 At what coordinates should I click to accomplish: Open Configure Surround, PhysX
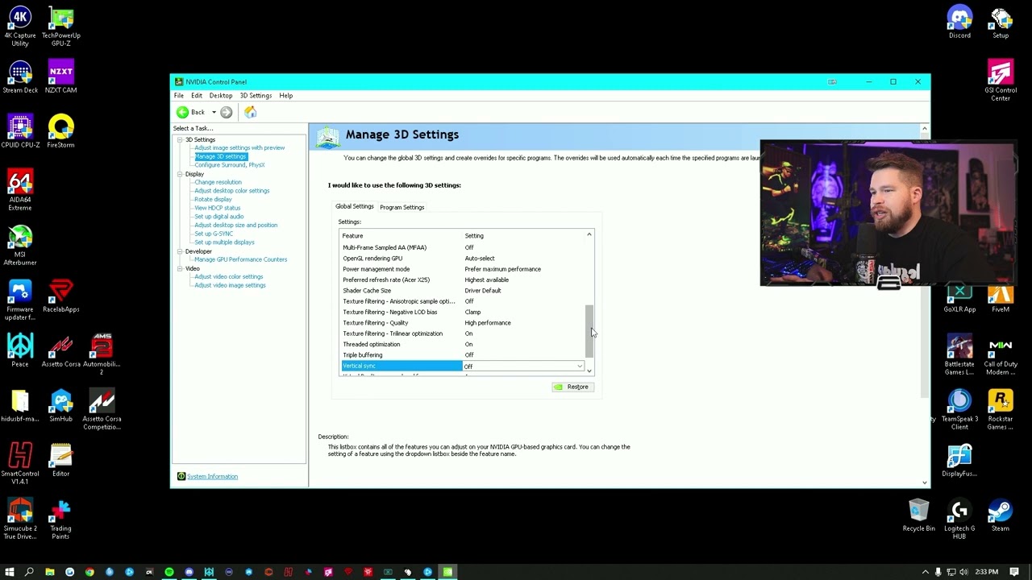tap(230, 164)
